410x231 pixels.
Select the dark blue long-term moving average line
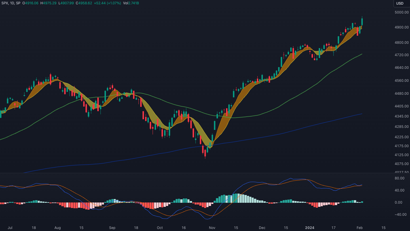coord(288,132)
